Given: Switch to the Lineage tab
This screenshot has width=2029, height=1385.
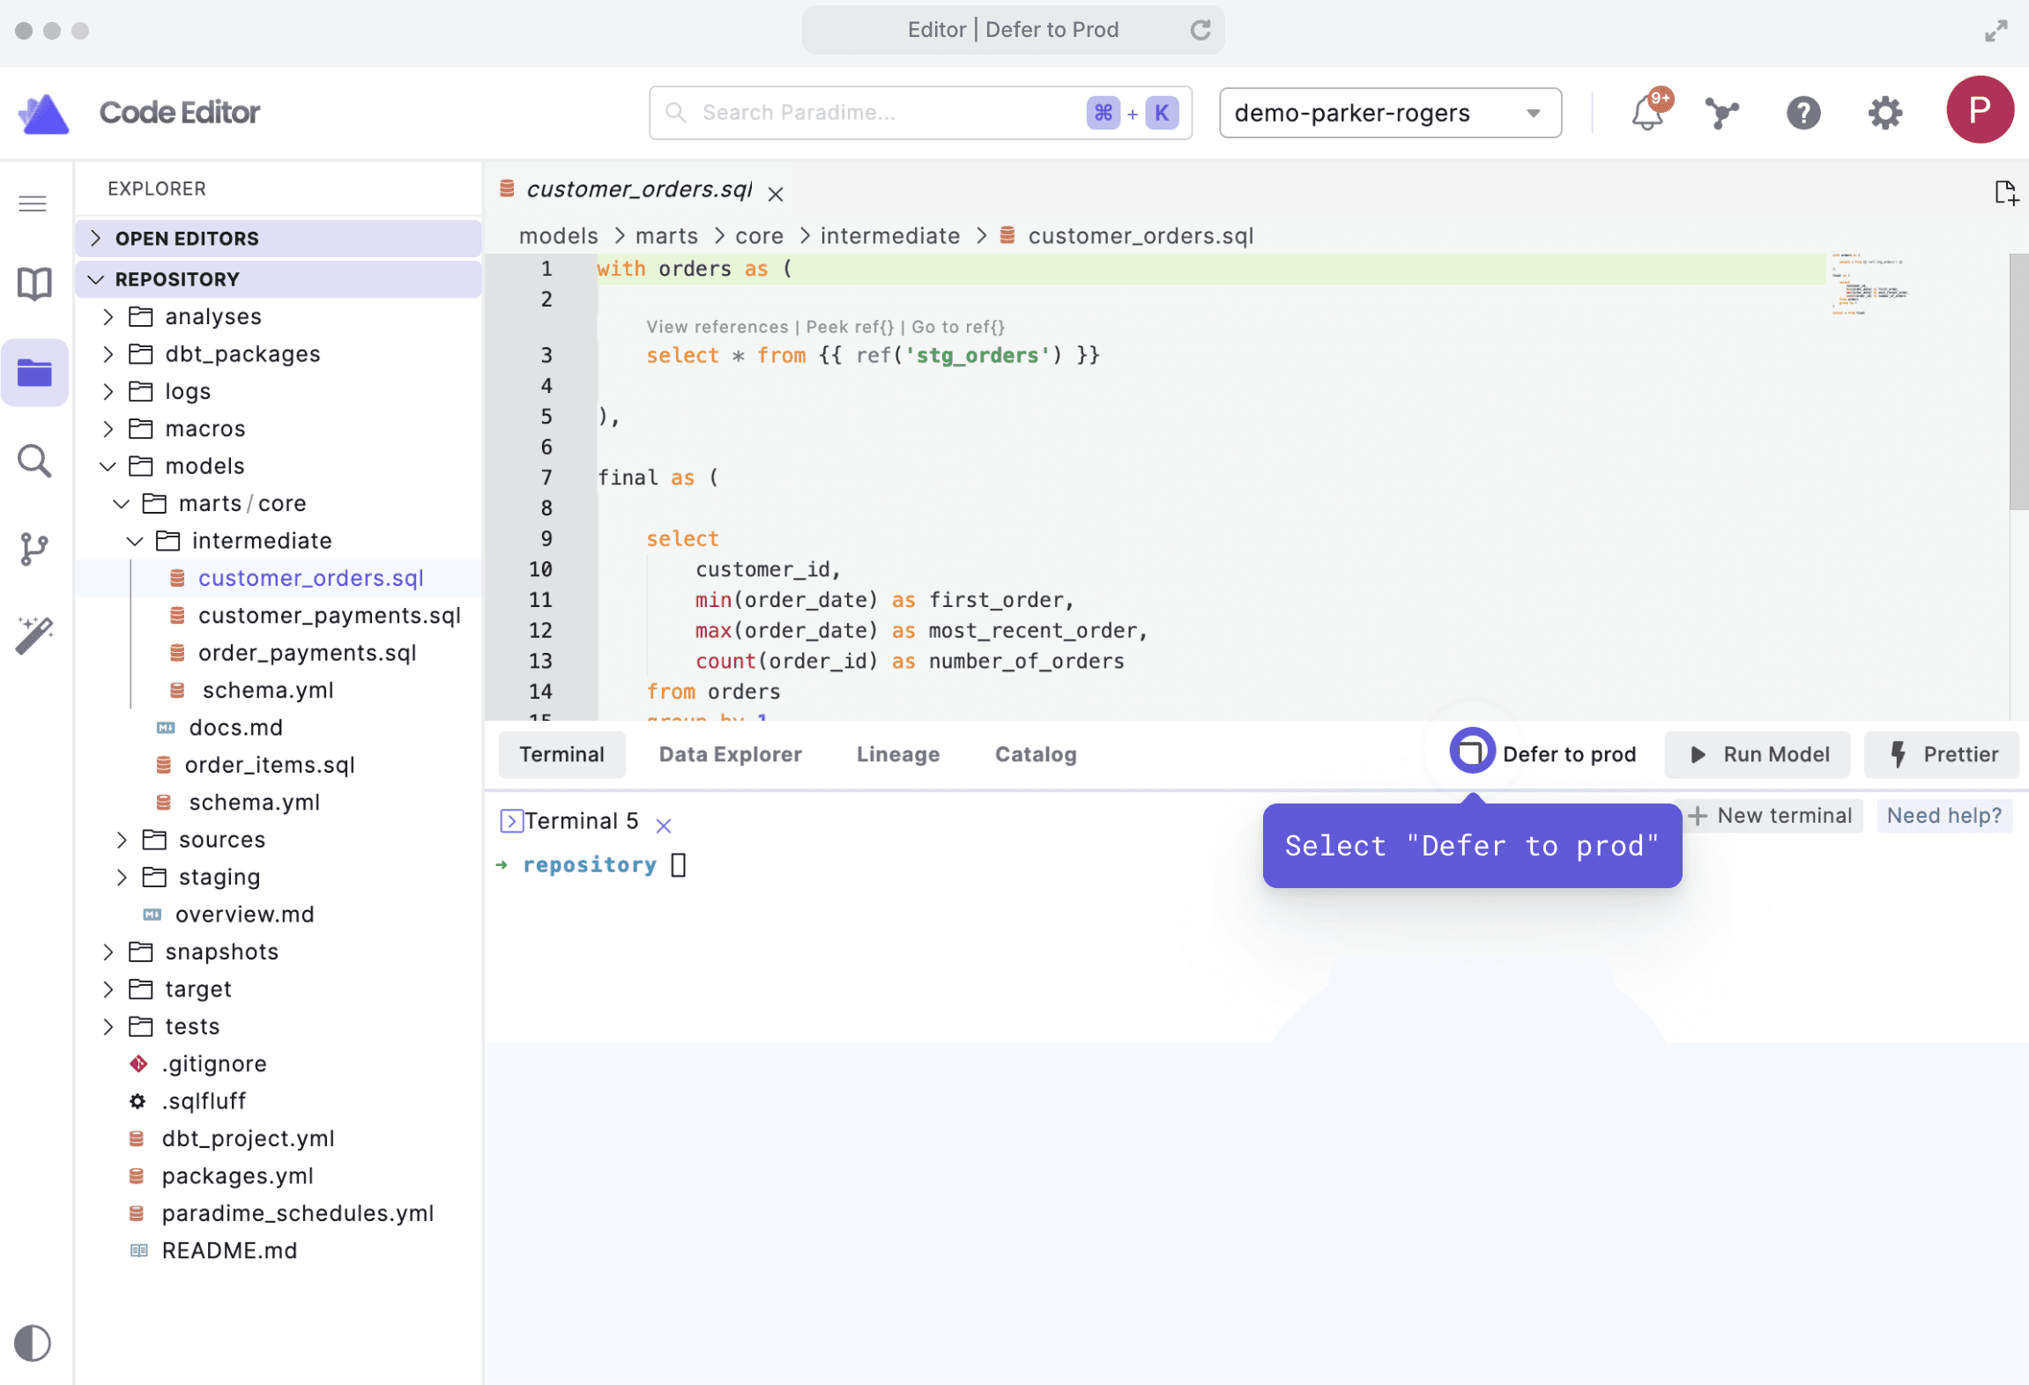Looking at the screenshot, I should pyautogui.click(x=897, y=753).
